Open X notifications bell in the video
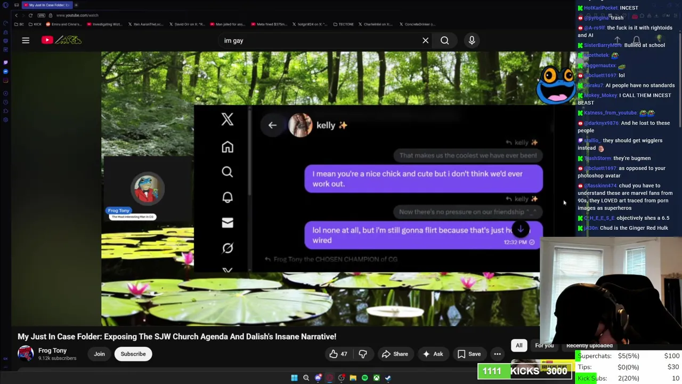 tap(228, 197)
